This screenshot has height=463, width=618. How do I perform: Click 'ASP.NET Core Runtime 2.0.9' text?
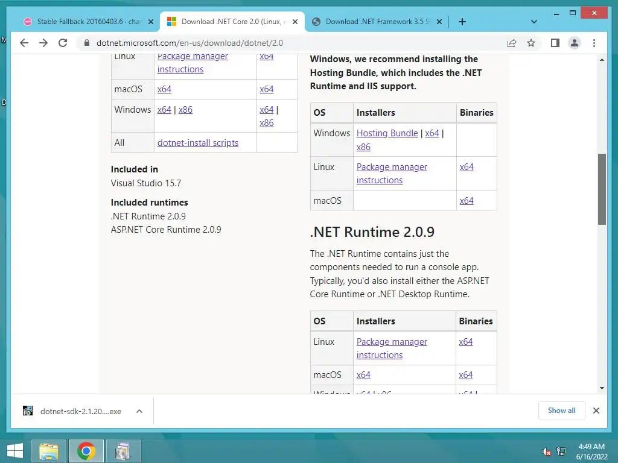point(166,230)
